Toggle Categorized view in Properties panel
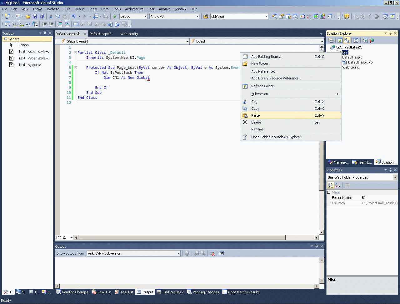The width and height of the screenshot is (400, 304). (x=331, y=185)
